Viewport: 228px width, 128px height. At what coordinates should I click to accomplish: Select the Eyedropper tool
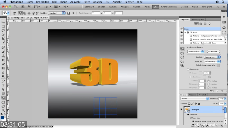click(3, 43)
